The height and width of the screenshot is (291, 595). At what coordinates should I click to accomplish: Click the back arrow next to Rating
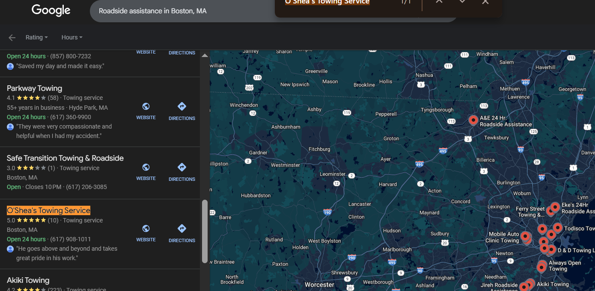click(12, 38)
